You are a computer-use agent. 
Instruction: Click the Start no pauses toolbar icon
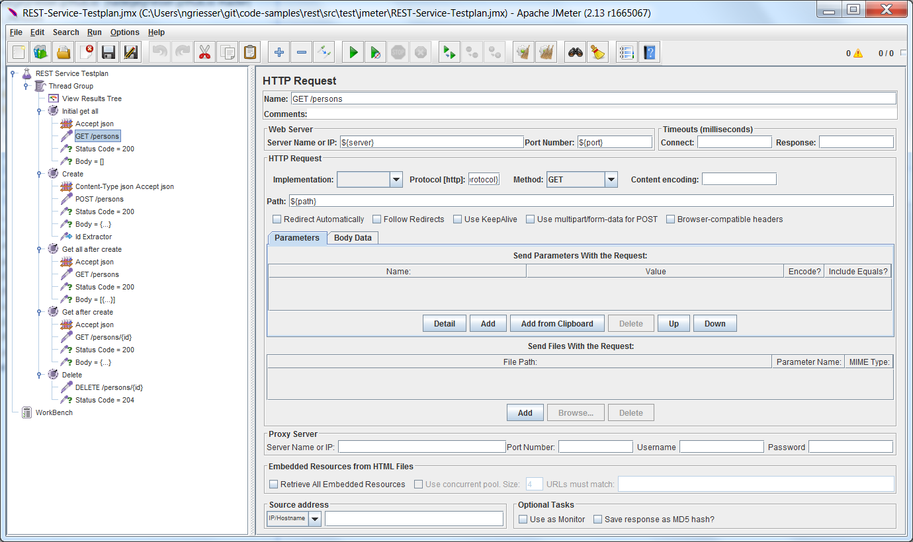(376, 52)
